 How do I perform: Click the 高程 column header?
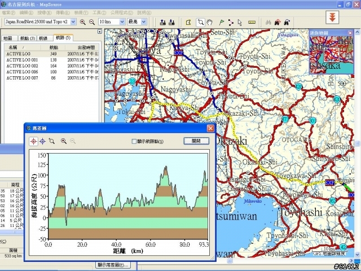point(15,185)
